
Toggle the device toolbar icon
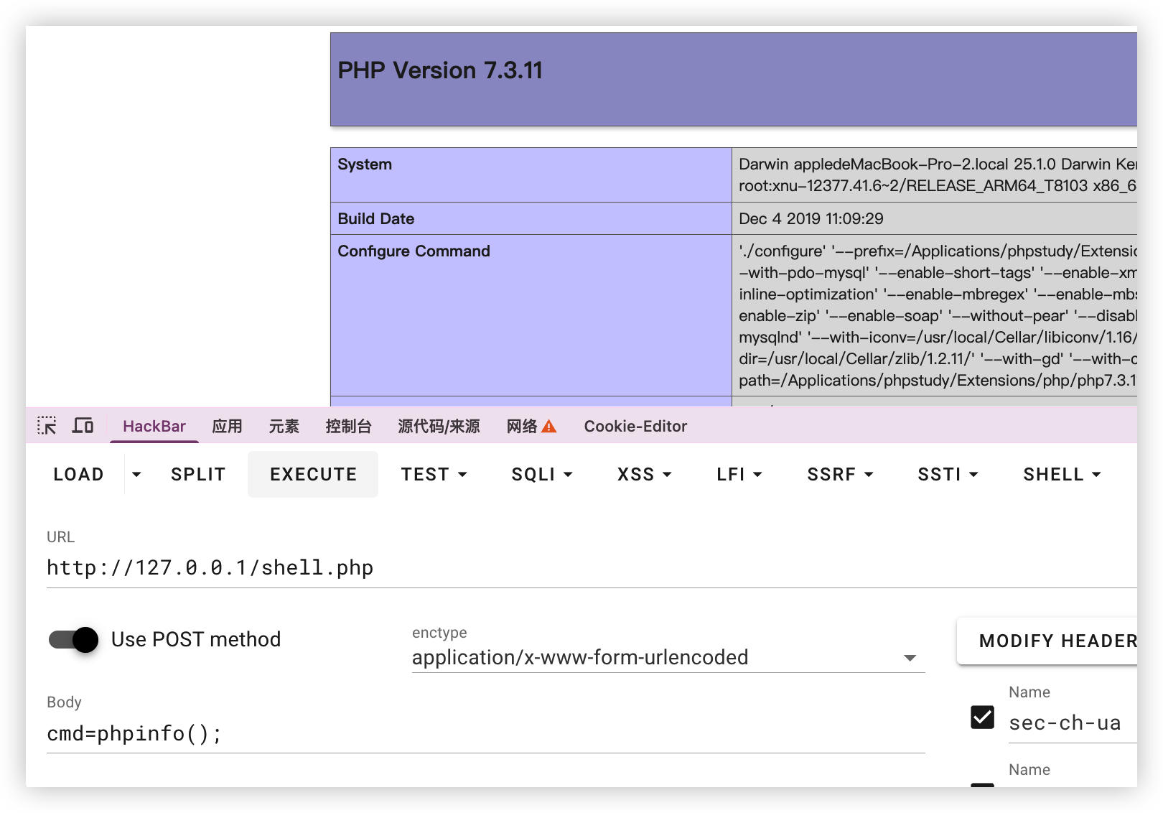[x=83, y=426]
